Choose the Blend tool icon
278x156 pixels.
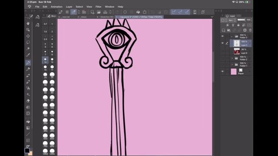coord(28,107)
